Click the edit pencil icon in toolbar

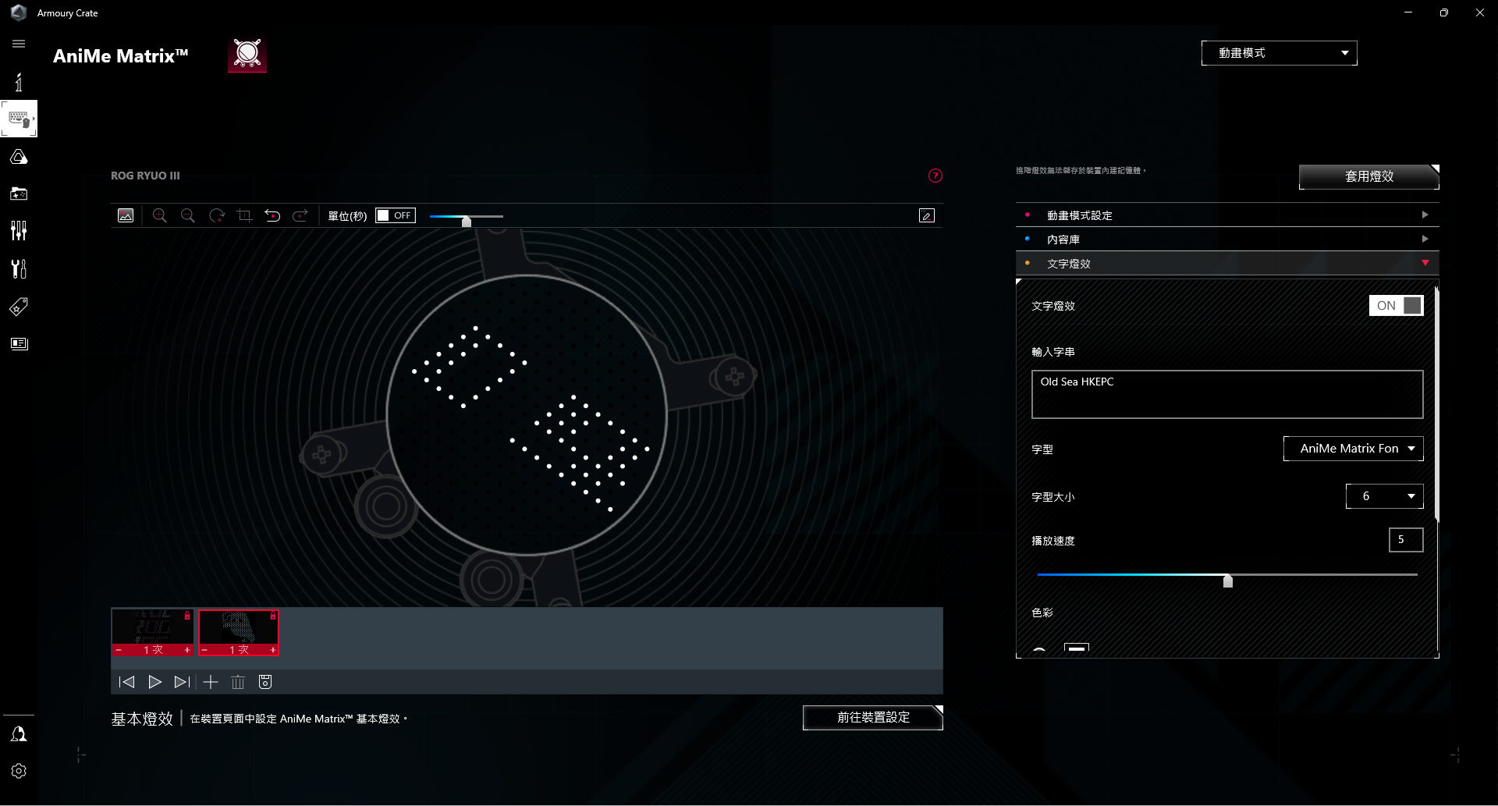(927, 216)
